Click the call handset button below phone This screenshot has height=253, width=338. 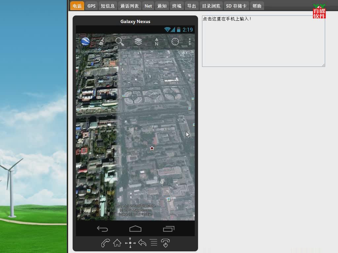[105, 243]
